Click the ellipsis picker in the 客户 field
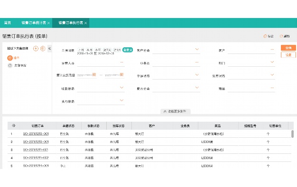The image size is (297, 187). tap(272, 50)
